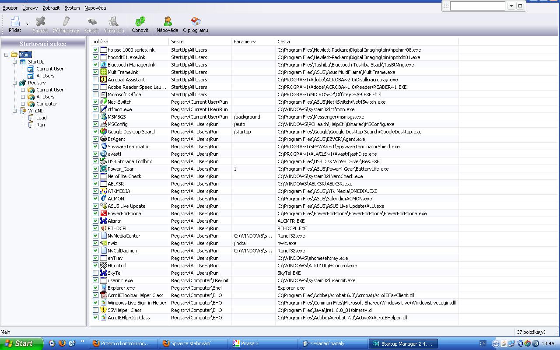Image resolution: width=560 pixels, height=350 pixels.
Task: Open Ovládací panely taskbar window
Action: (x=333, y=343)
